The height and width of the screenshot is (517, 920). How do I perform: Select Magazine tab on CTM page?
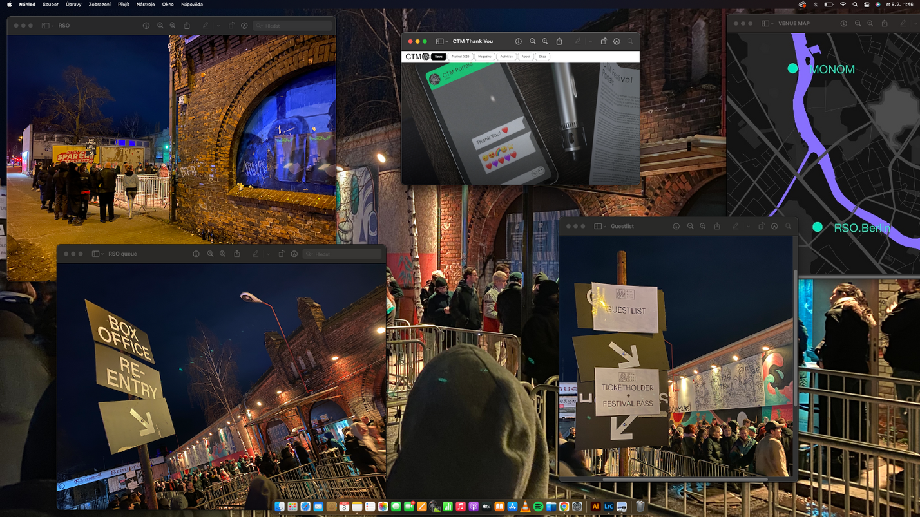tap(485, 57)
